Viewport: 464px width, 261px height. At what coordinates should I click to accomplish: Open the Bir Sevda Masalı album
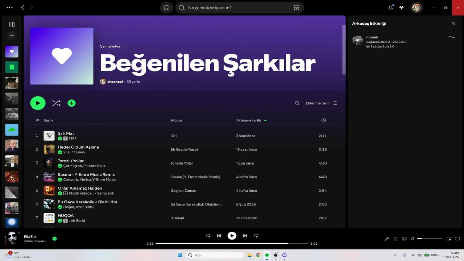pyautogui.click(x=185, y=150)
